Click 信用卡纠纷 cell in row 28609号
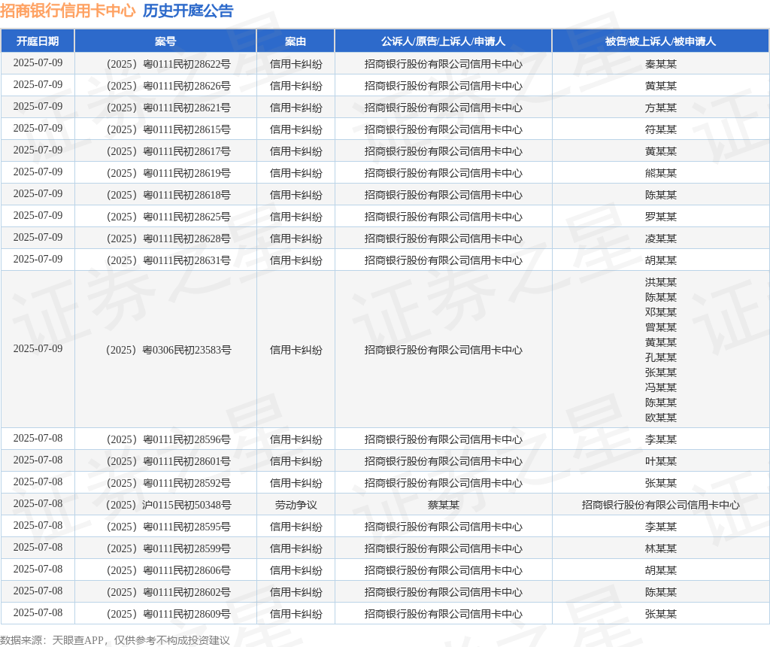Image resolution: width=770 pixels, height=647 pixels. pyautogui.click(x=296, y=614)
